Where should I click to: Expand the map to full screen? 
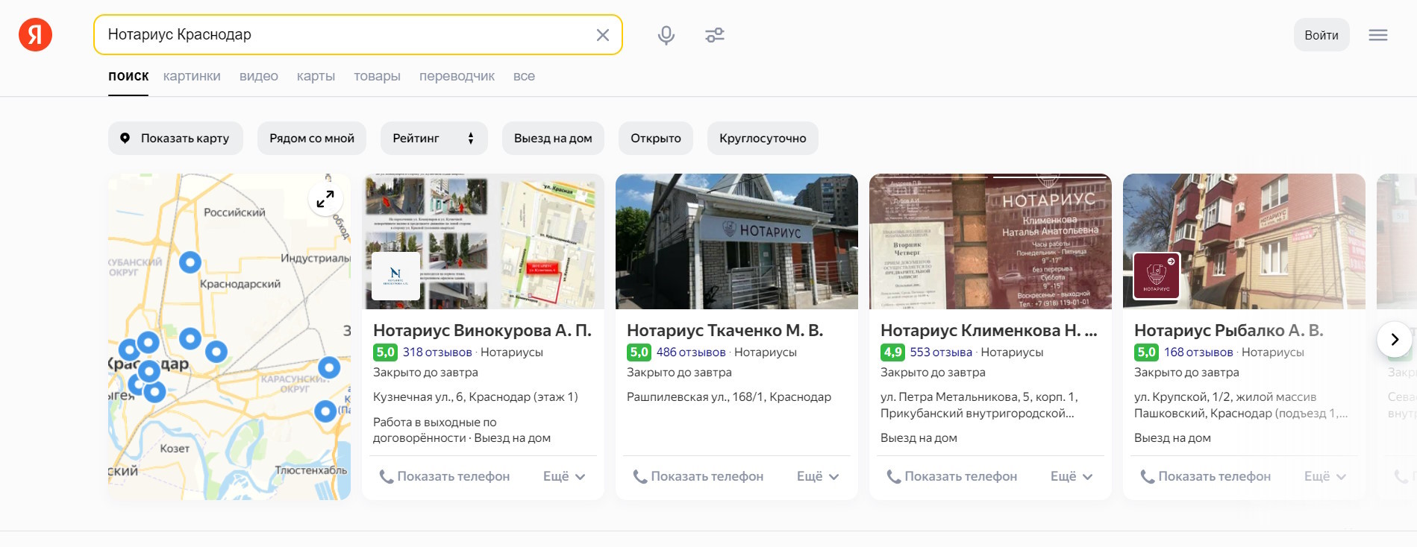click(x=325, y=199)
